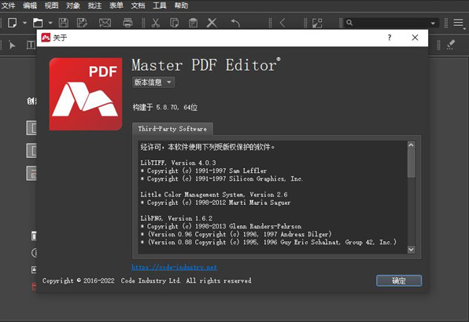Click the LibTIFF, Version 4.0.3 text

179,163
